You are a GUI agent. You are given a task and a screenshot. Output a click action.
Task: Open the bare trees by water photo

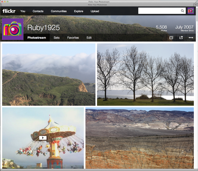145,74
